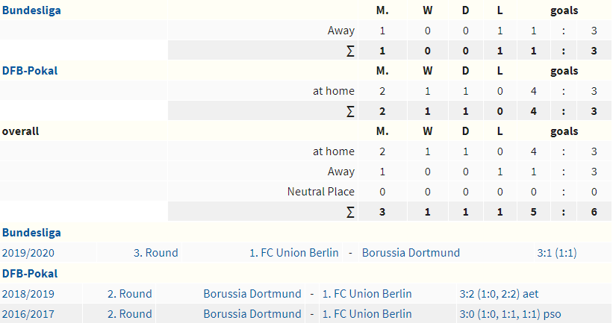Open the 2018/2019 season link
613x323 pixels.
pyautogui.click(x=28, y=294)
